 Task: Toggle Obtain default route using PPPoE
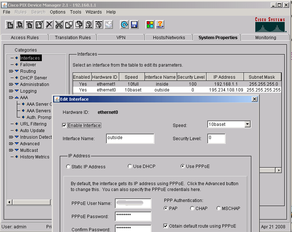[165, 226]
